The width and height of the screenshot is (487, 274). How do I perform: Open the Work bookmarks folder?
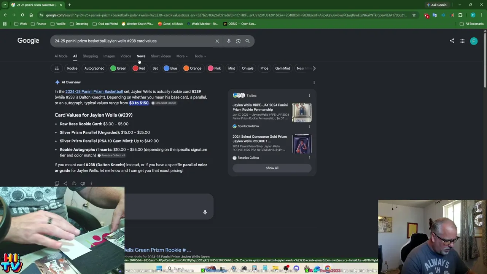click(x=21, y=24)
